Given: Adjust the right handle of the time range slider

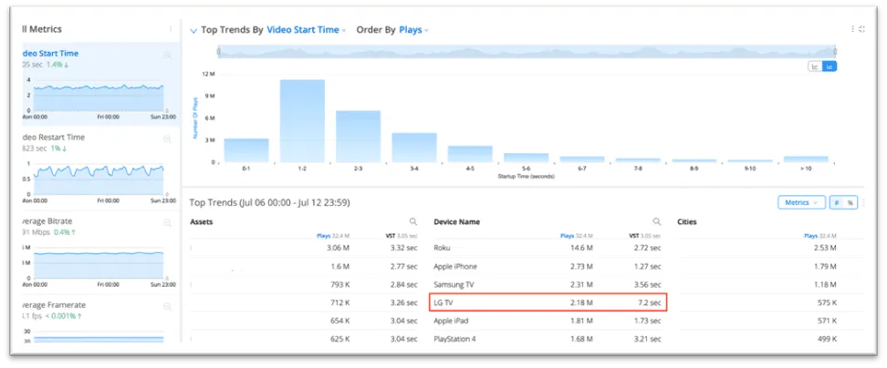Looking at the screenshot, I should pos(835,52).
